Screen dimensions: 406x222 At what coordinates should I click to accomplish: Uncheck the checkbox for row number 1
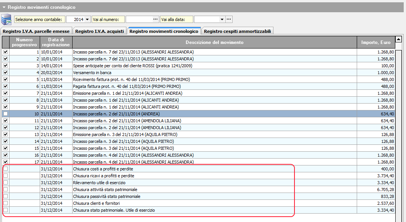pos(5,52)
